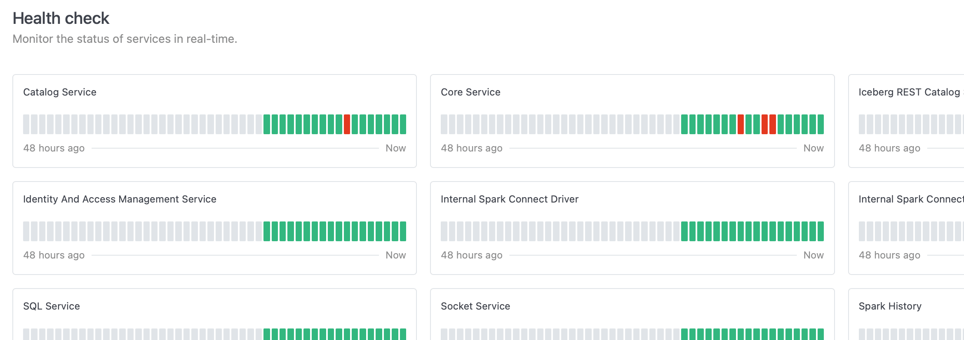This screenshot has height=340, width=964.
Task: Open Identity And Access Management Service title
Action: (x=120, y=199)
